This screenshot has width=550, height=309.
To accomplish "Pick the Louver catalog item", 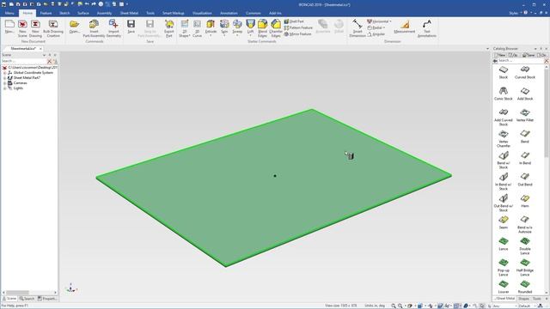I will tap(504, 287).
